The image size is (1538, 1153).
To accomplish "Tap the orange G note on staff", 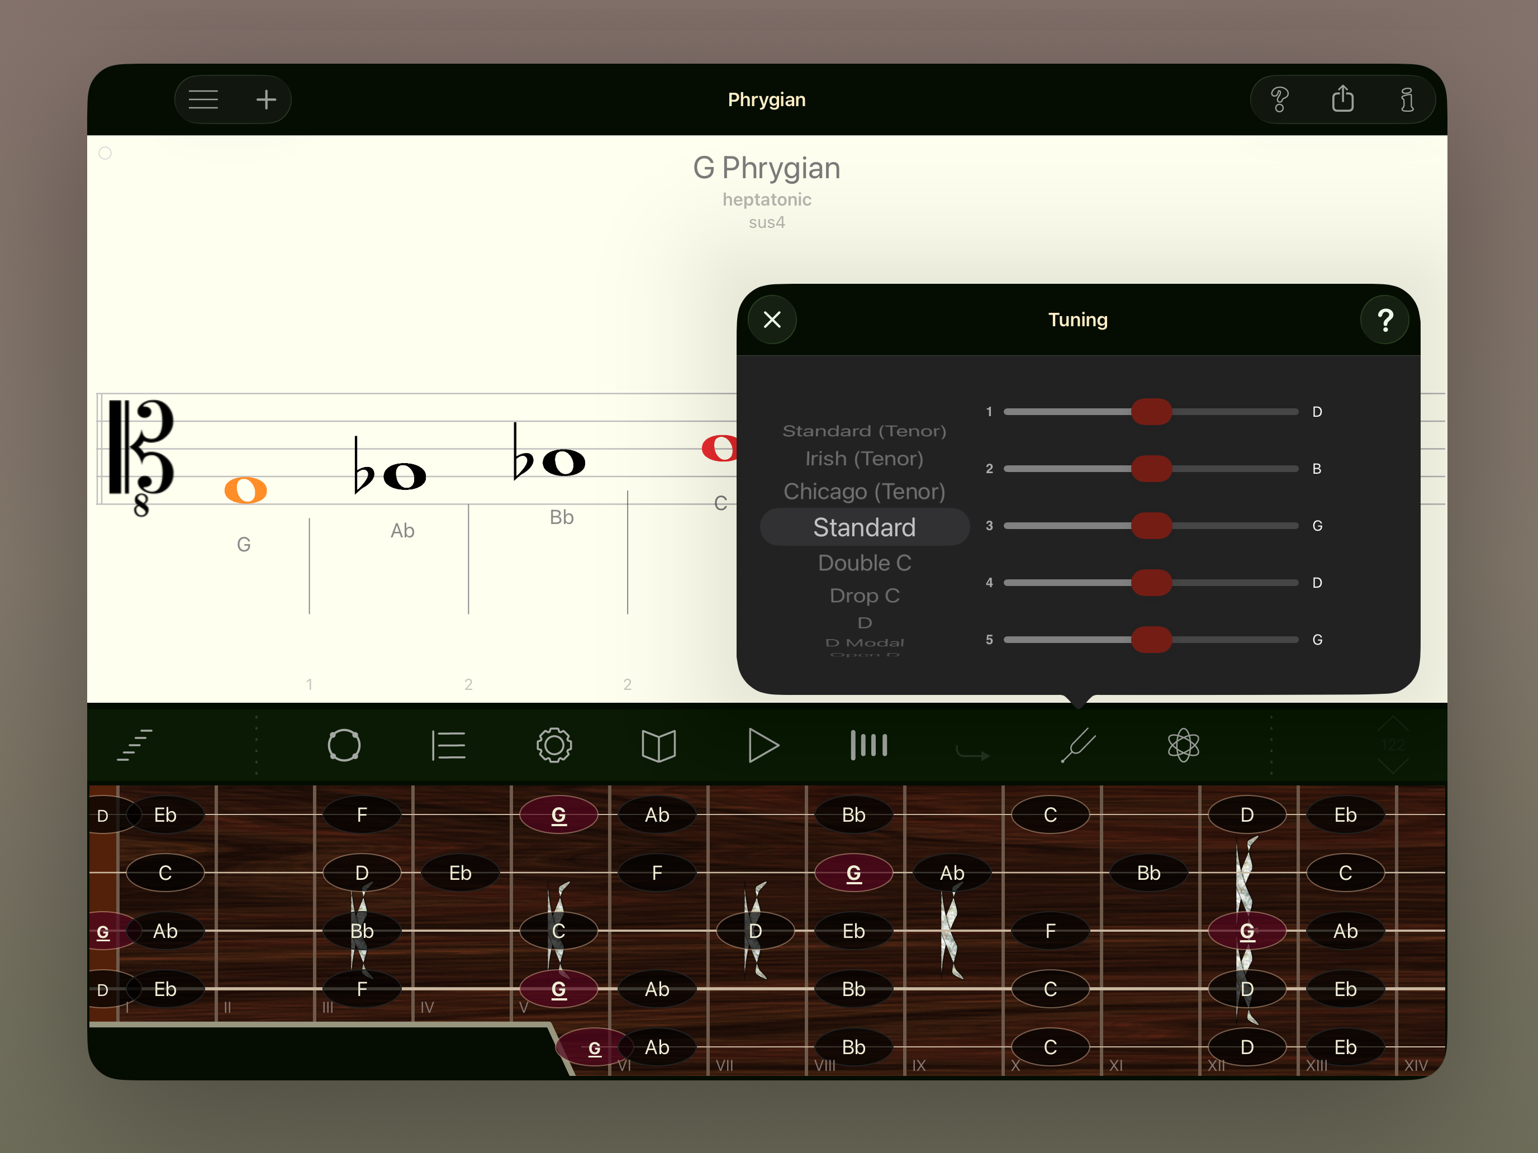I will 245,490.
